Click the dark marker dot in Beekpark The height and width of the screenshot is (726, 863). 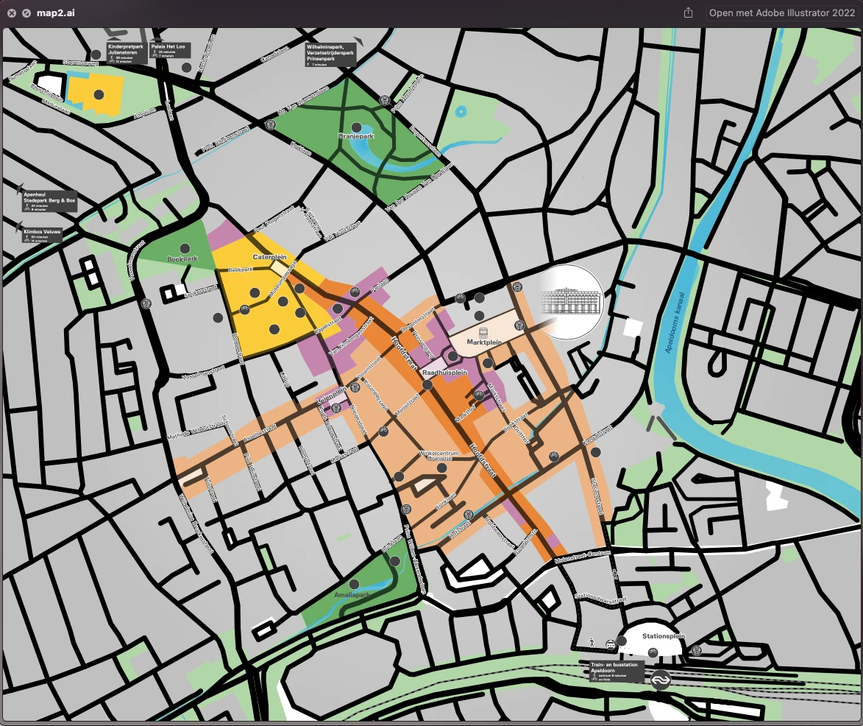[x=185, y=248]
